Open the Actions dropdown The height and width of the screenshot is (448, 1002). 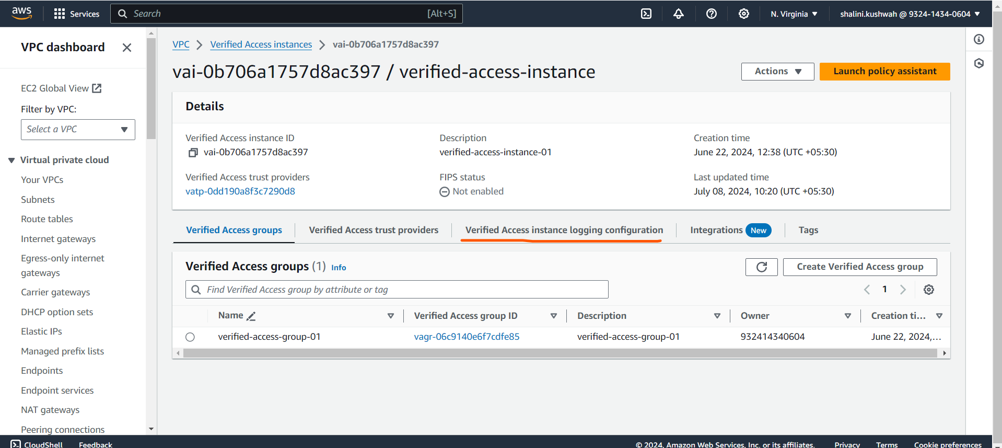coord(777,72)
